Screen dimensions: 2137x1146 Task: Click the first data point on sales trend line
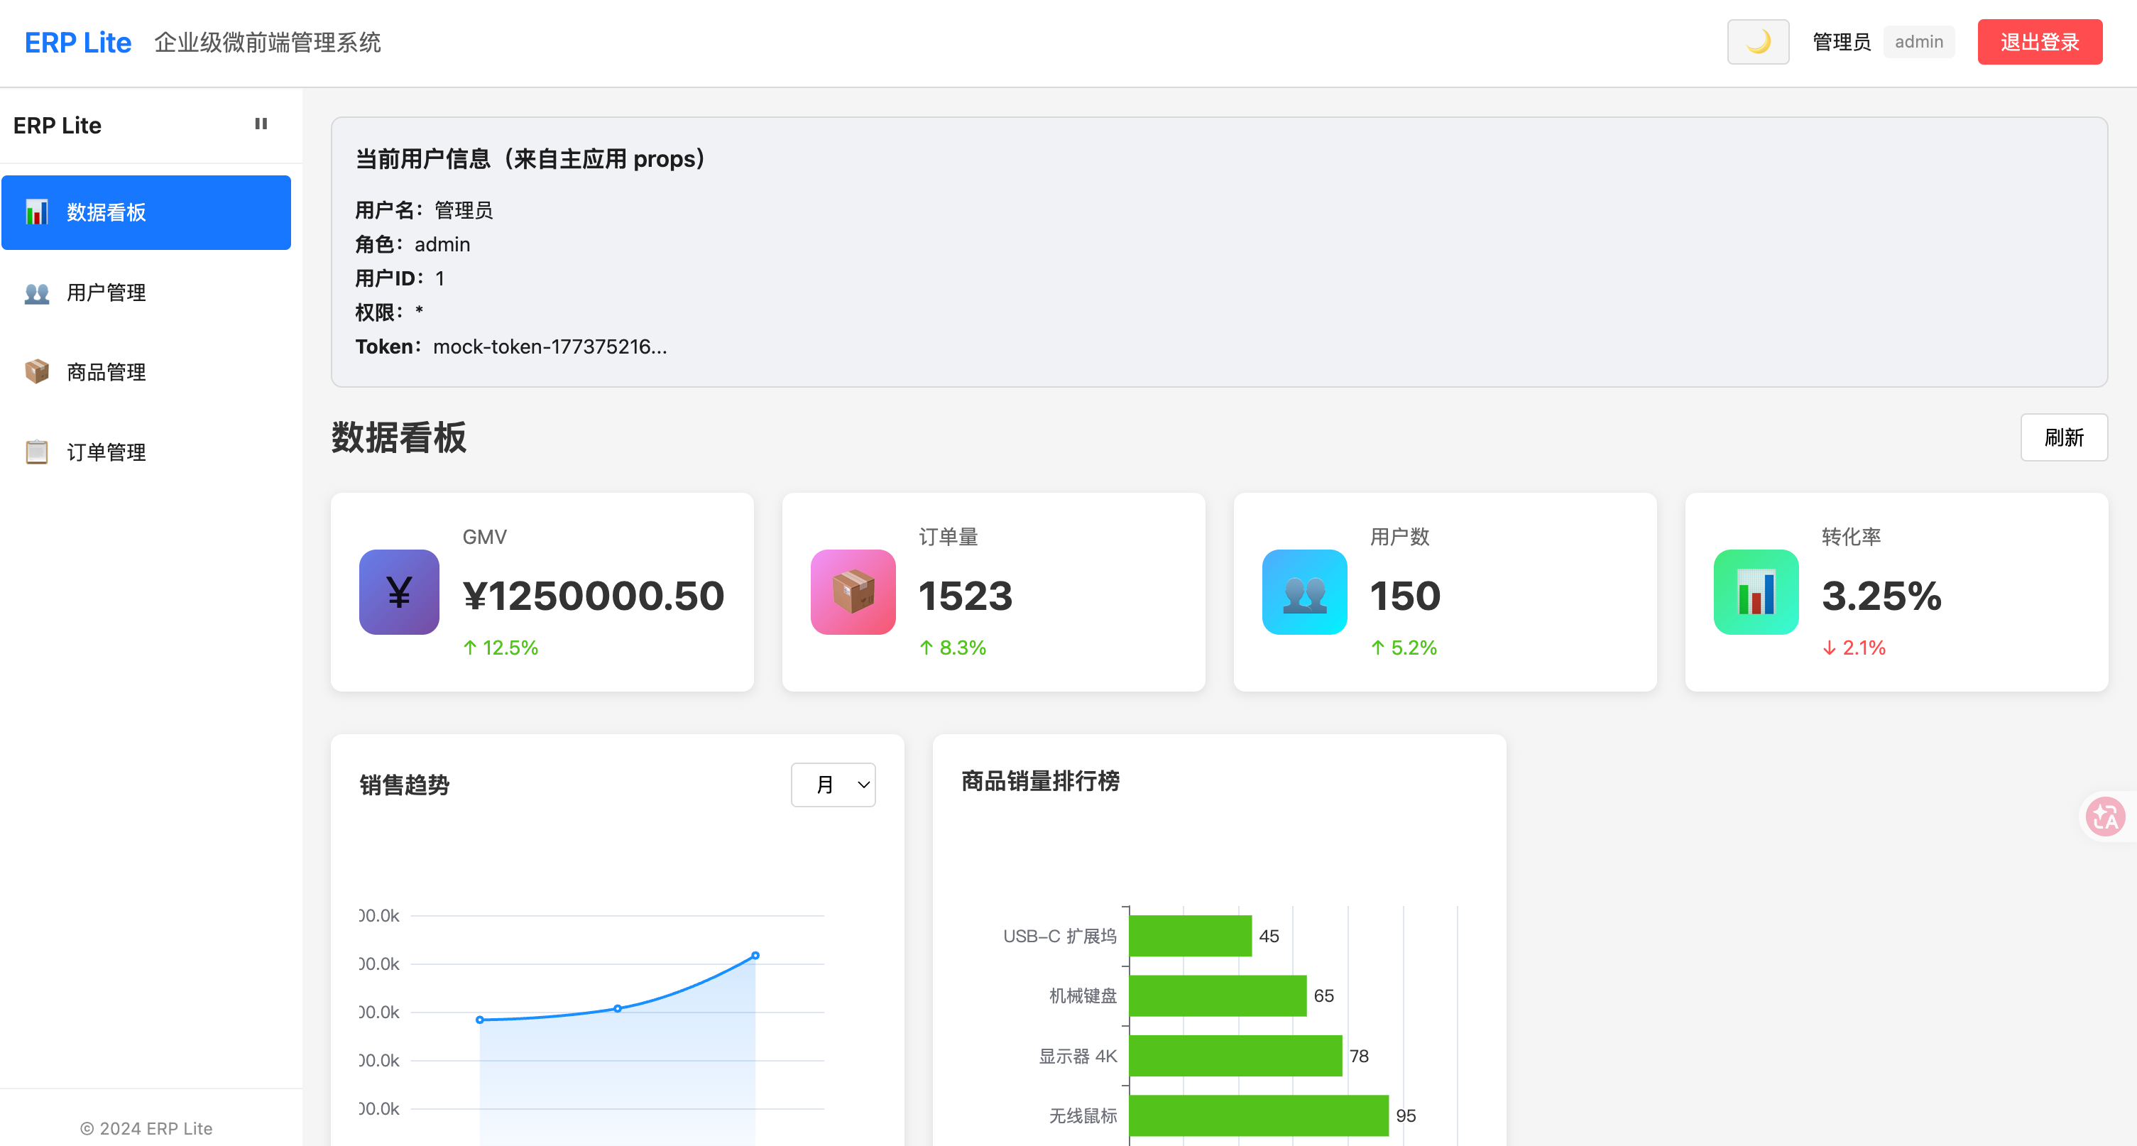pyautogui.click(x=479, y=1020)
